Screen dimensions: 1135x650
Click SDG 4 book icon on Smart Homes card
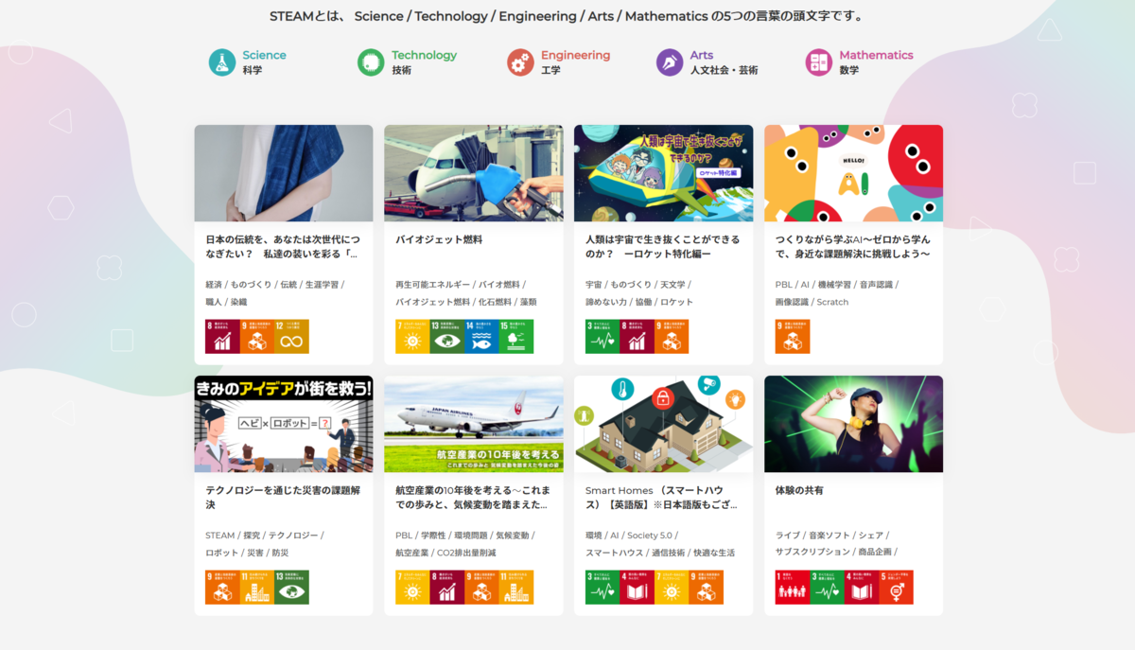[637, 587]
